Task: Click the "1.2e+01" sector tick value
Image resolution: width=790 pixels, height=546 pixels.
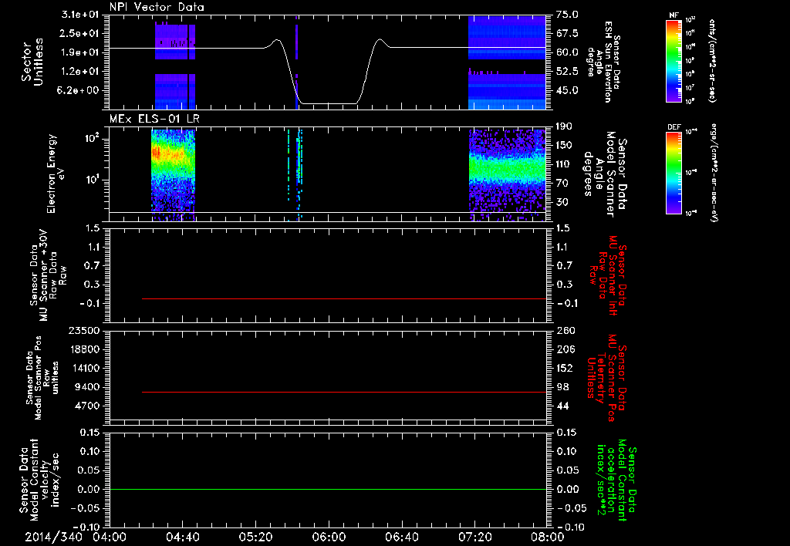Action: 80,72
